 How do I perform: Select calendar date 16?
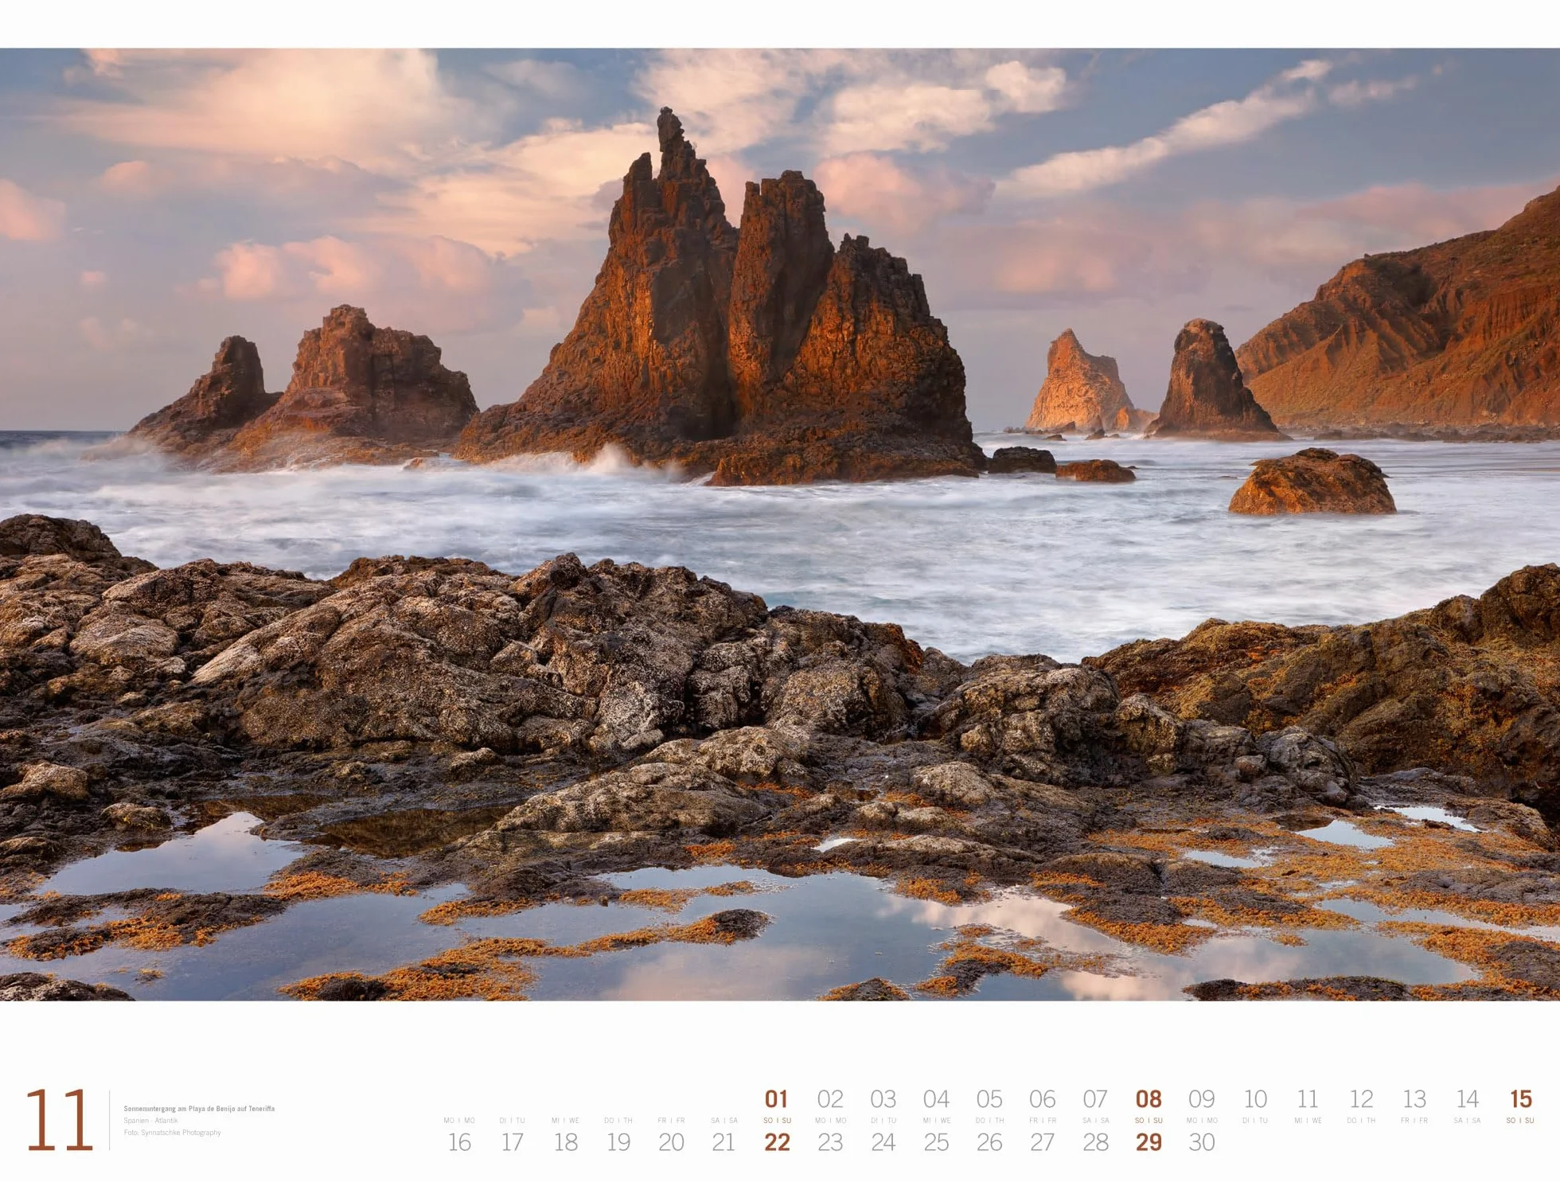[459, 1142]
